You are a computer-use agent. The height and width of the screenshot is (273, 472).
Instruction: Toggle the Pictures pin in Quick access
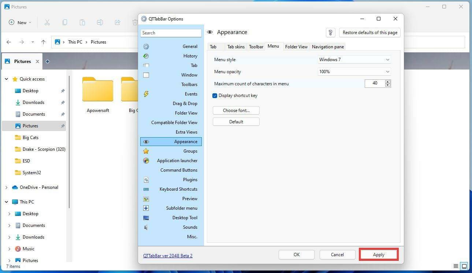(x=62, y=126)
